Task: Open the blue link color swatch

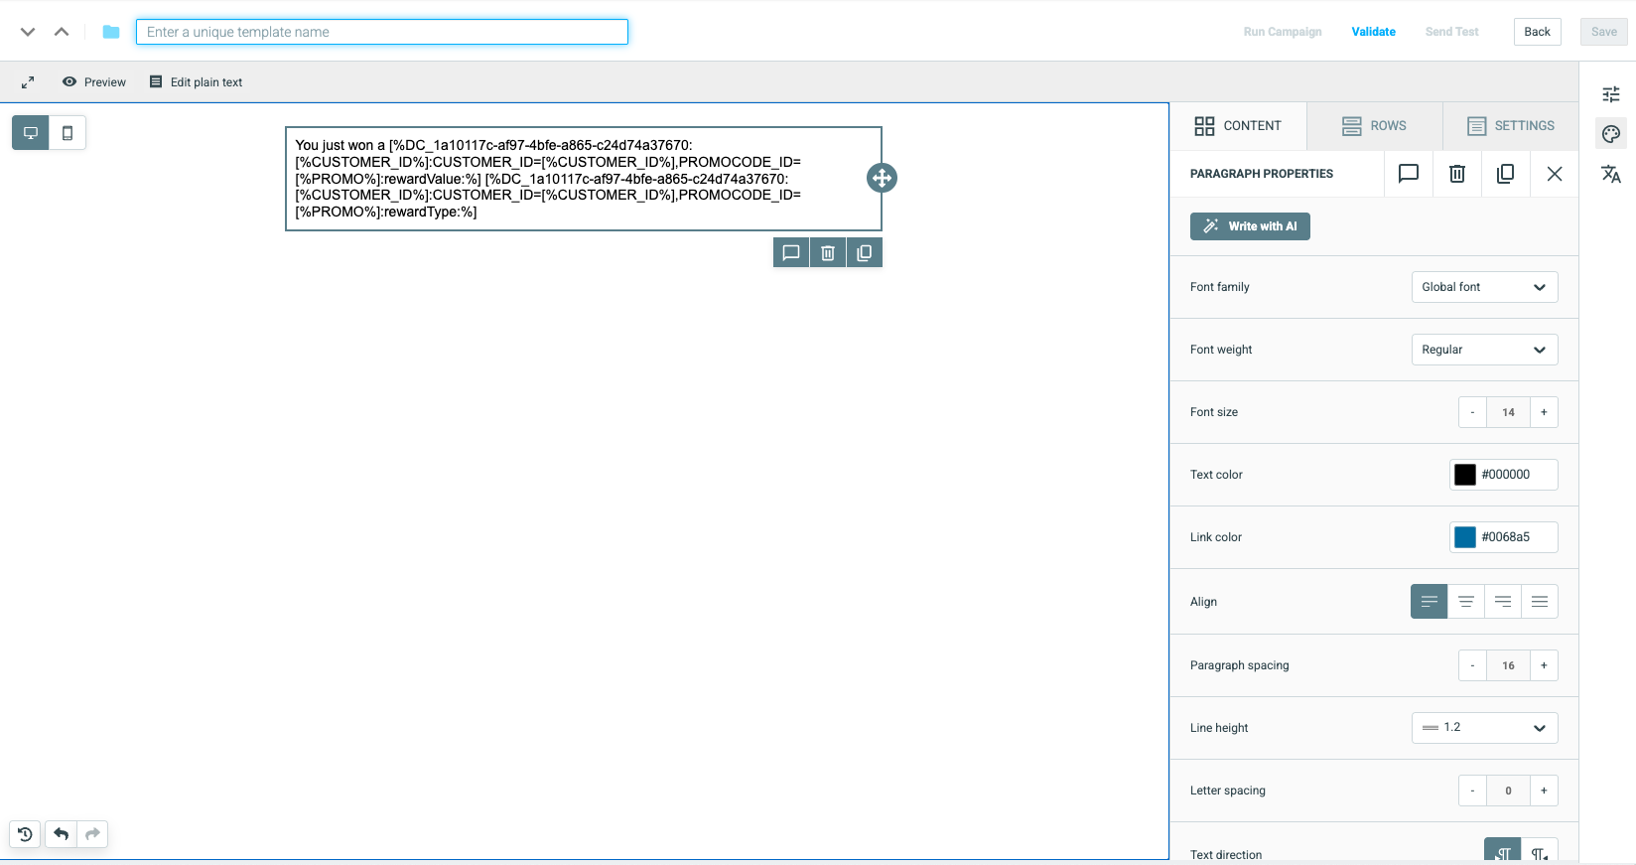Action: (1465, 537)
